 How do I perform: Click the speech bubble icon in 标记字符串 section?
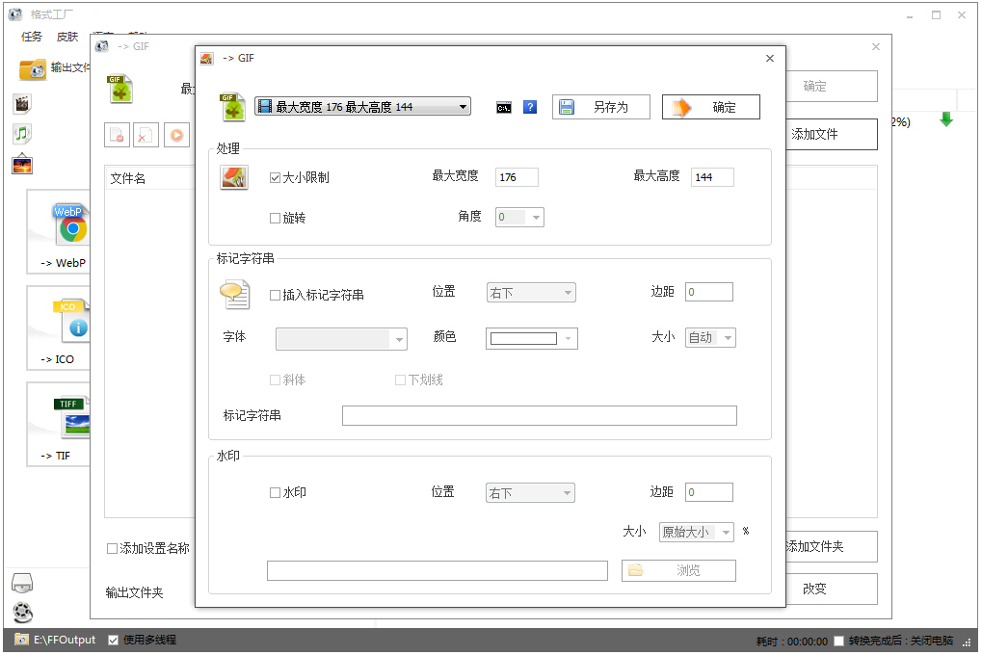233,291
